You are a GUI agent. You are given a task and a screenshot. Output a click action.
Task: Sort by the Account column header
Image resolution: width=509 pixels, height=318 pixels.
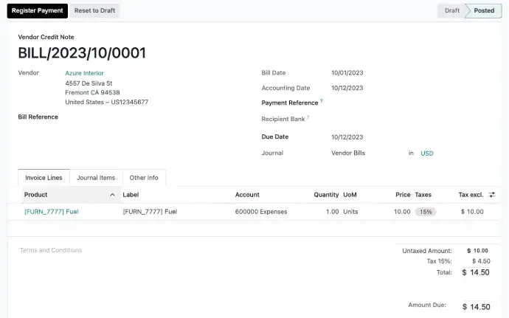247,195
